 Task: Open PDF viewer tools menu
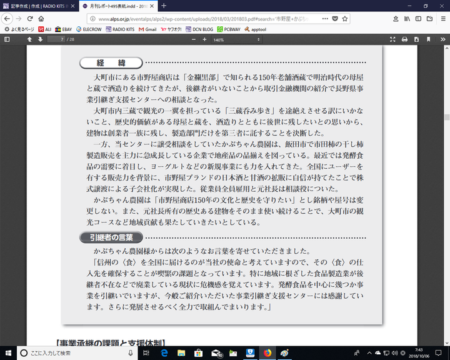(442, 39)
